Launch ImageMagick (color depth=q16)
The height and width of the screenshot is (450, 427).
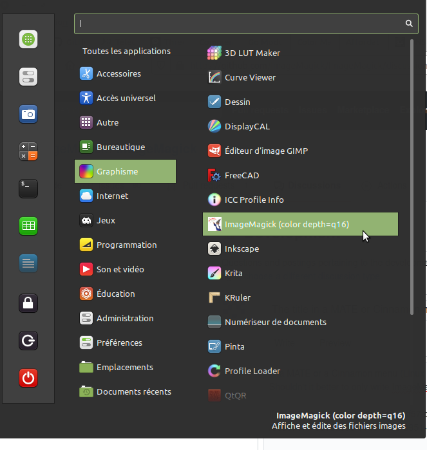coord(300,224)
